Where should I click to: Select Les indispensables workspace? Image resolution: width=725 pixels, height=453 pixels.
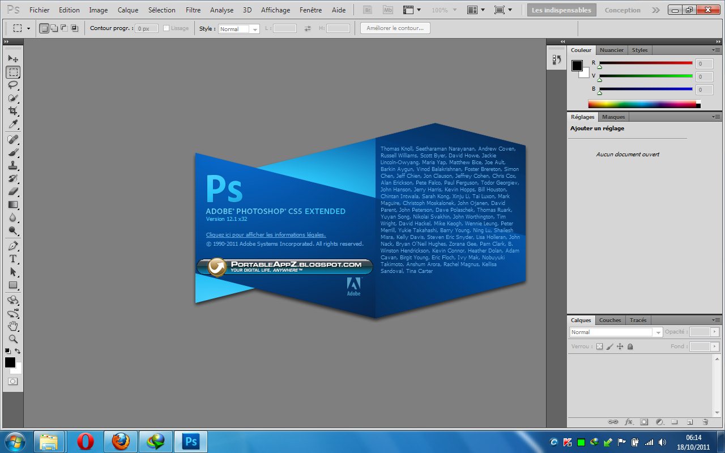pyautogui.click(x=561, y=10)
